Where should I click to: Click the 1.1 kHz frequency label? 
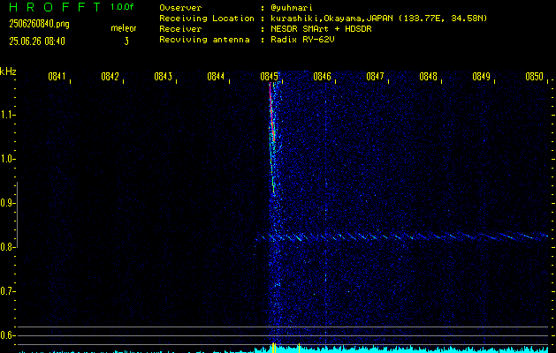6,115
